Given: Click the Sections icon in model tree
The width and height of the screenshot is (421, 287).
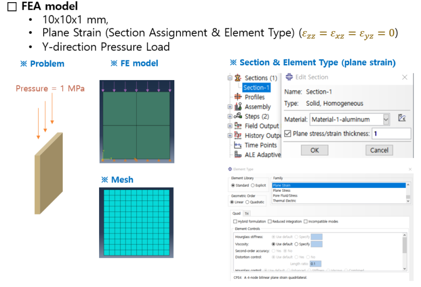Looking at the screenshot, I should (238, 78).
